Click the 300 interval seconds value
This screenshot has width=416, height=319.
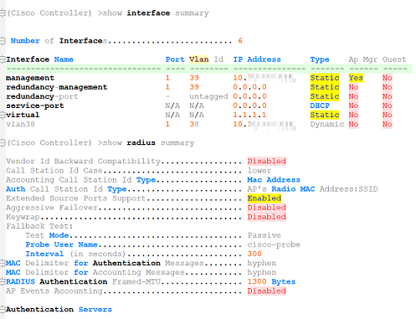click(x=254, y=254)
